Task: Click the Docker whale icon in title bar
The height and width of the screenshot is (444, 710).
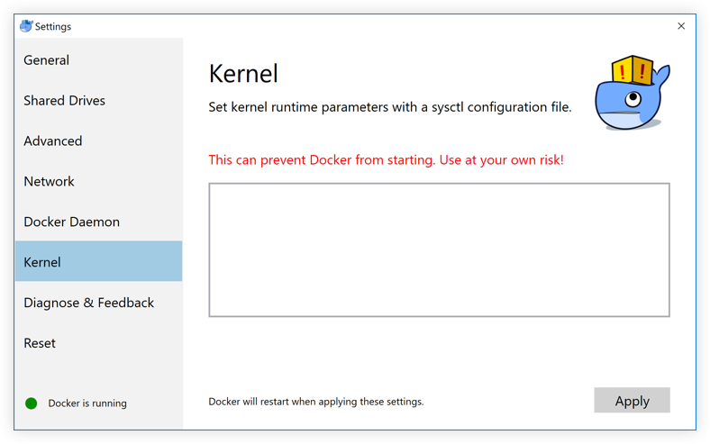Action: 26,26
